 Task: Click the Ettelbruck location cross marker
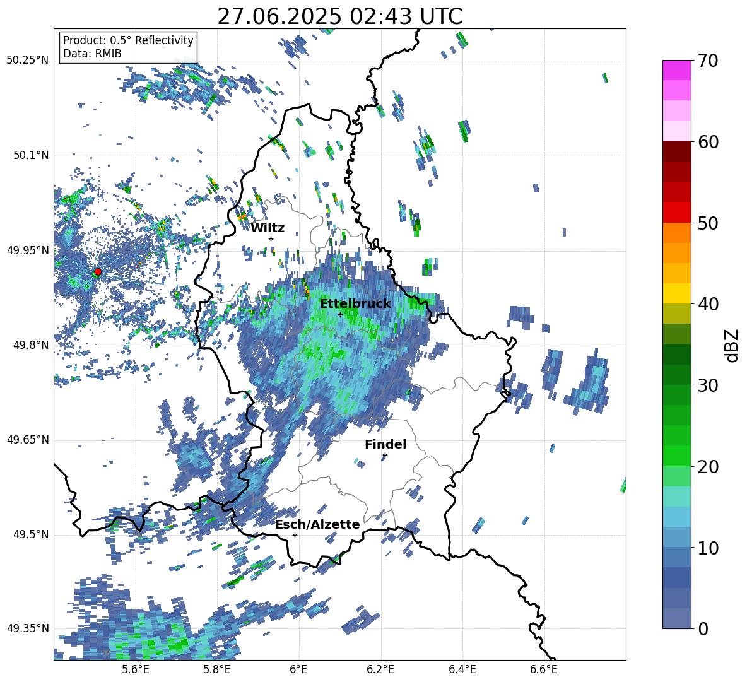(340, 314)
